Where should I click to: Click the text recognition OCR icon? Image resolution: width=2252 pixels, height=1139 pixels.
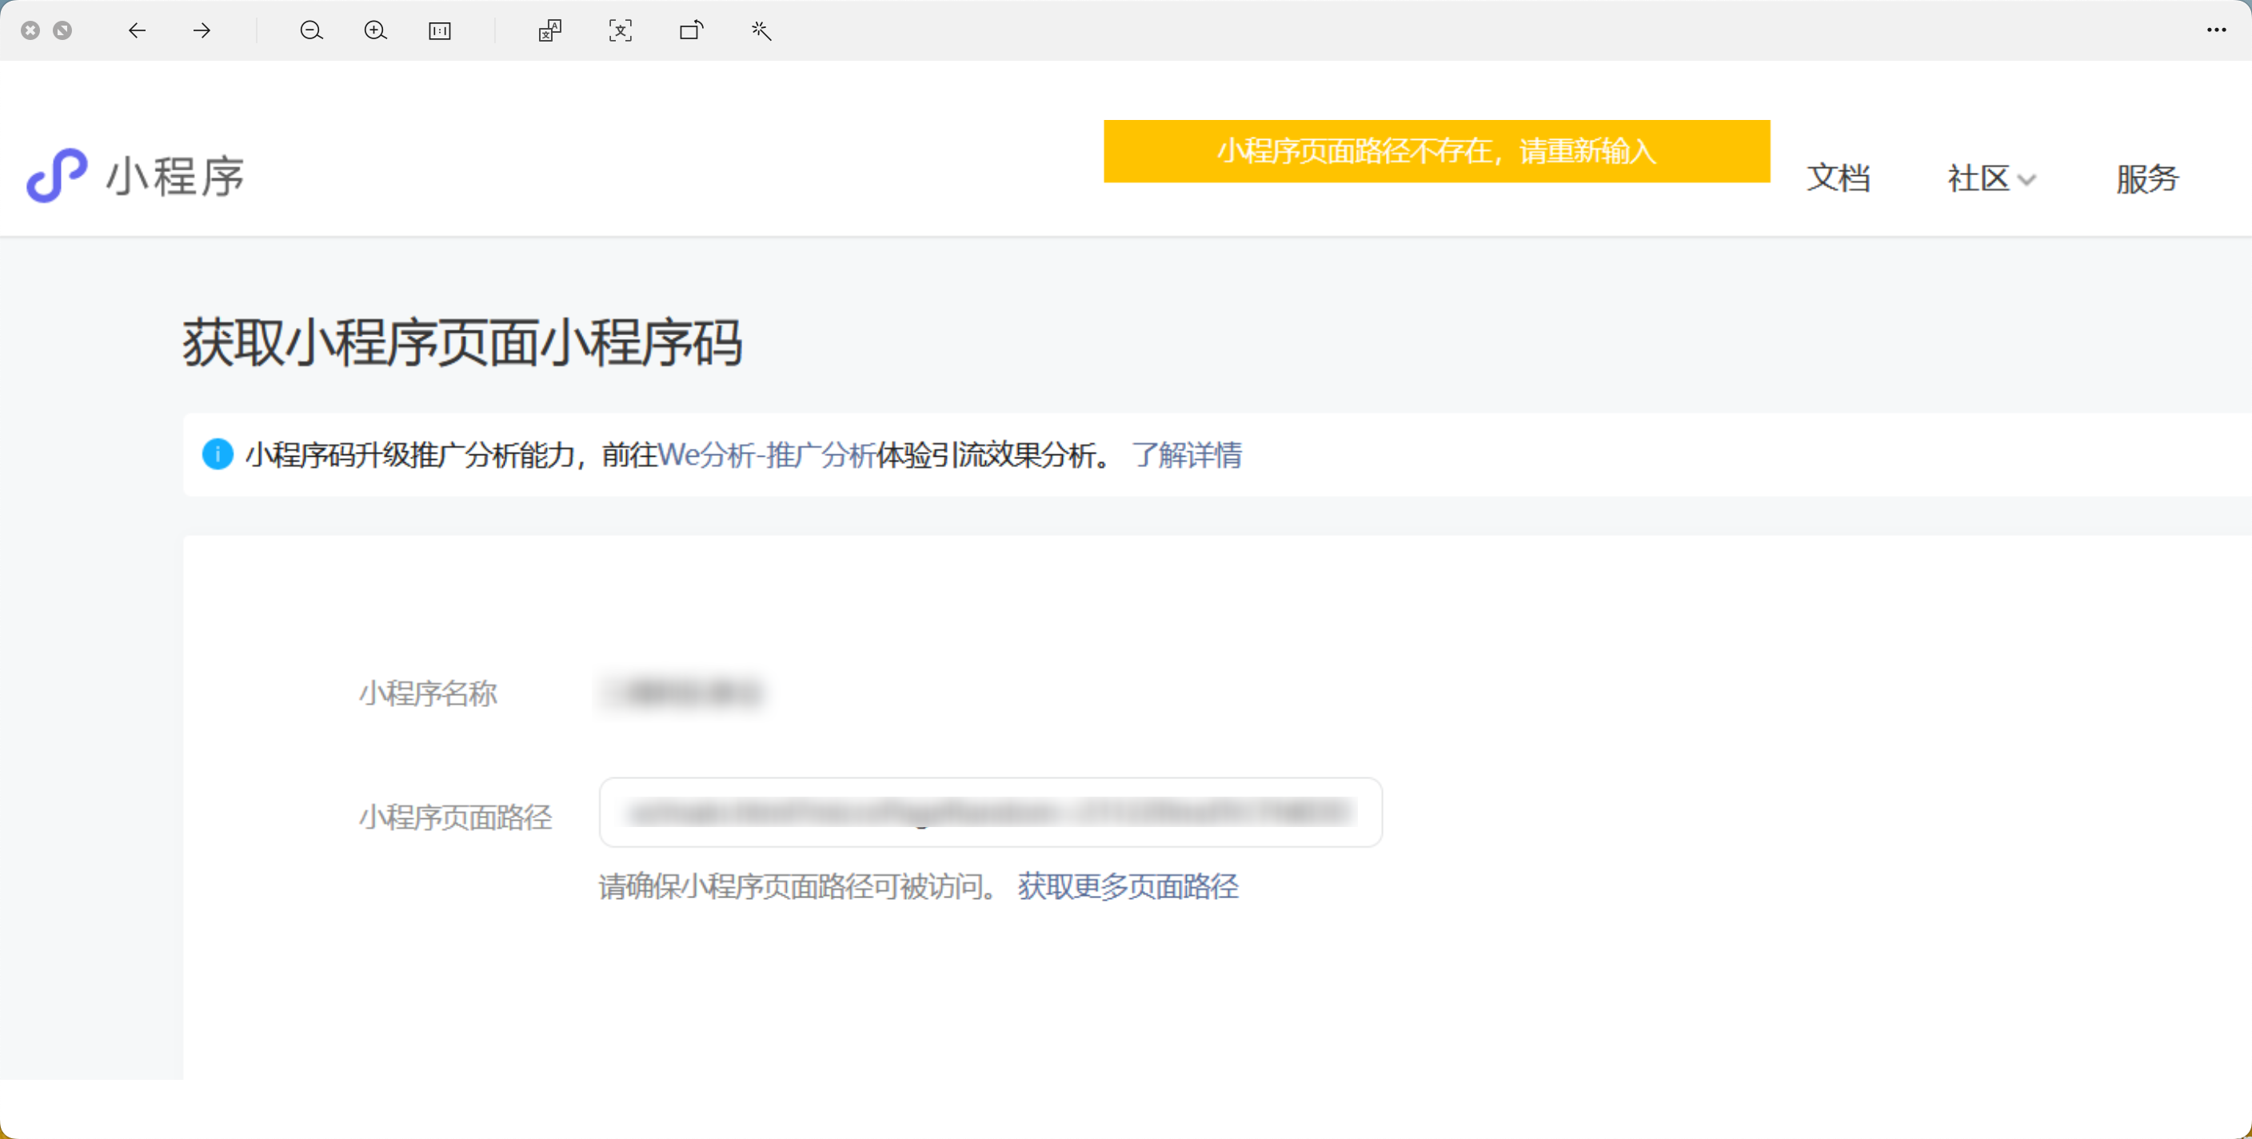click(x=620, y=30)
